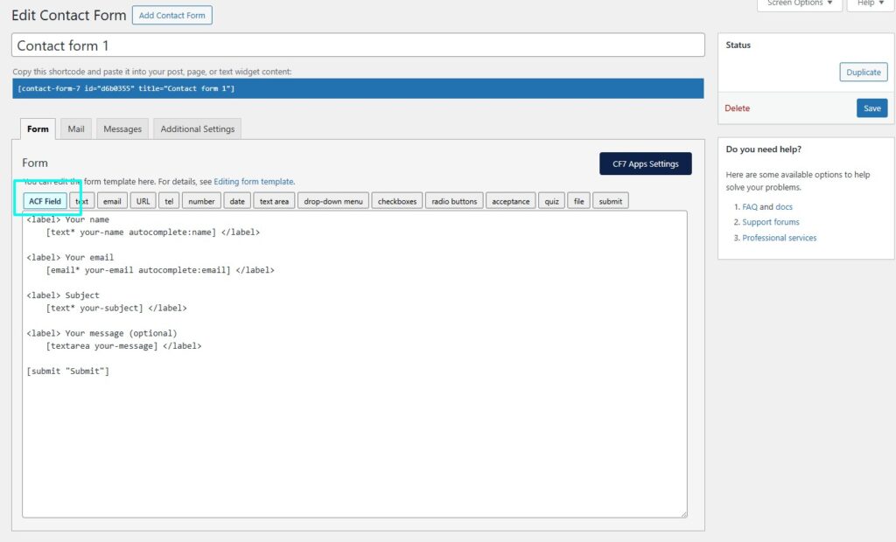Insert a file upload tag
The height and width of the screenshot is (542, 896).
(x=577, y=201)
